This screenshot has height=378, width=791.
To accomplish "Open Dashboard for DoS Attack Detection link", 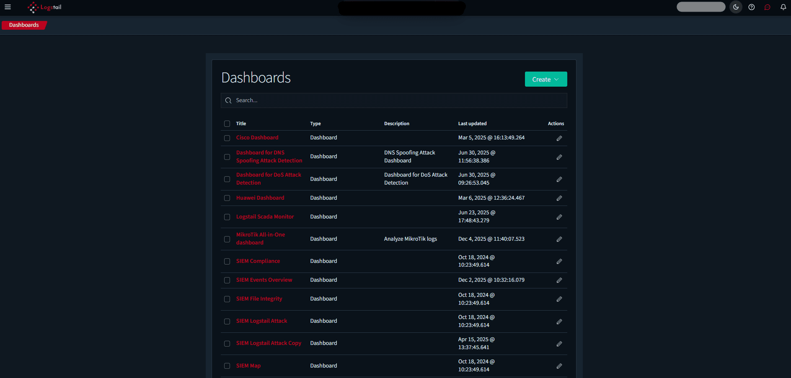I will click(269, 179).
